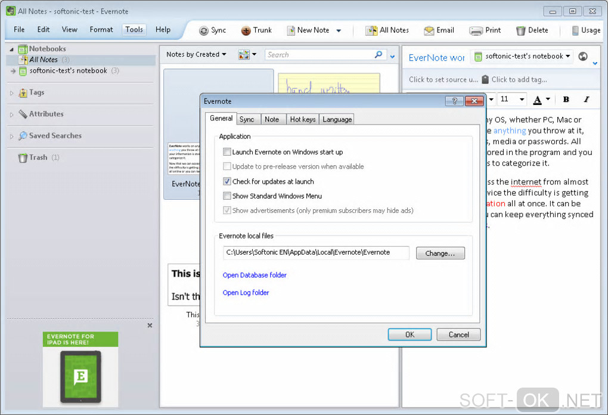
Task: Select Trash in the sidebar
Action: [38, 157]
